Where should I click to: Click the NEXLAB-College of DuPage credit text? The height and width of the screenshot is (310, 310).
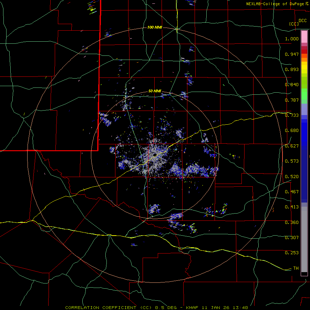point(275,4)
